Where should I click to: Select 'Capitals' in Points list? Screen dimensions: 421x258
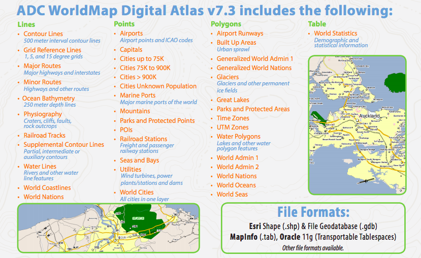point(131,49)
